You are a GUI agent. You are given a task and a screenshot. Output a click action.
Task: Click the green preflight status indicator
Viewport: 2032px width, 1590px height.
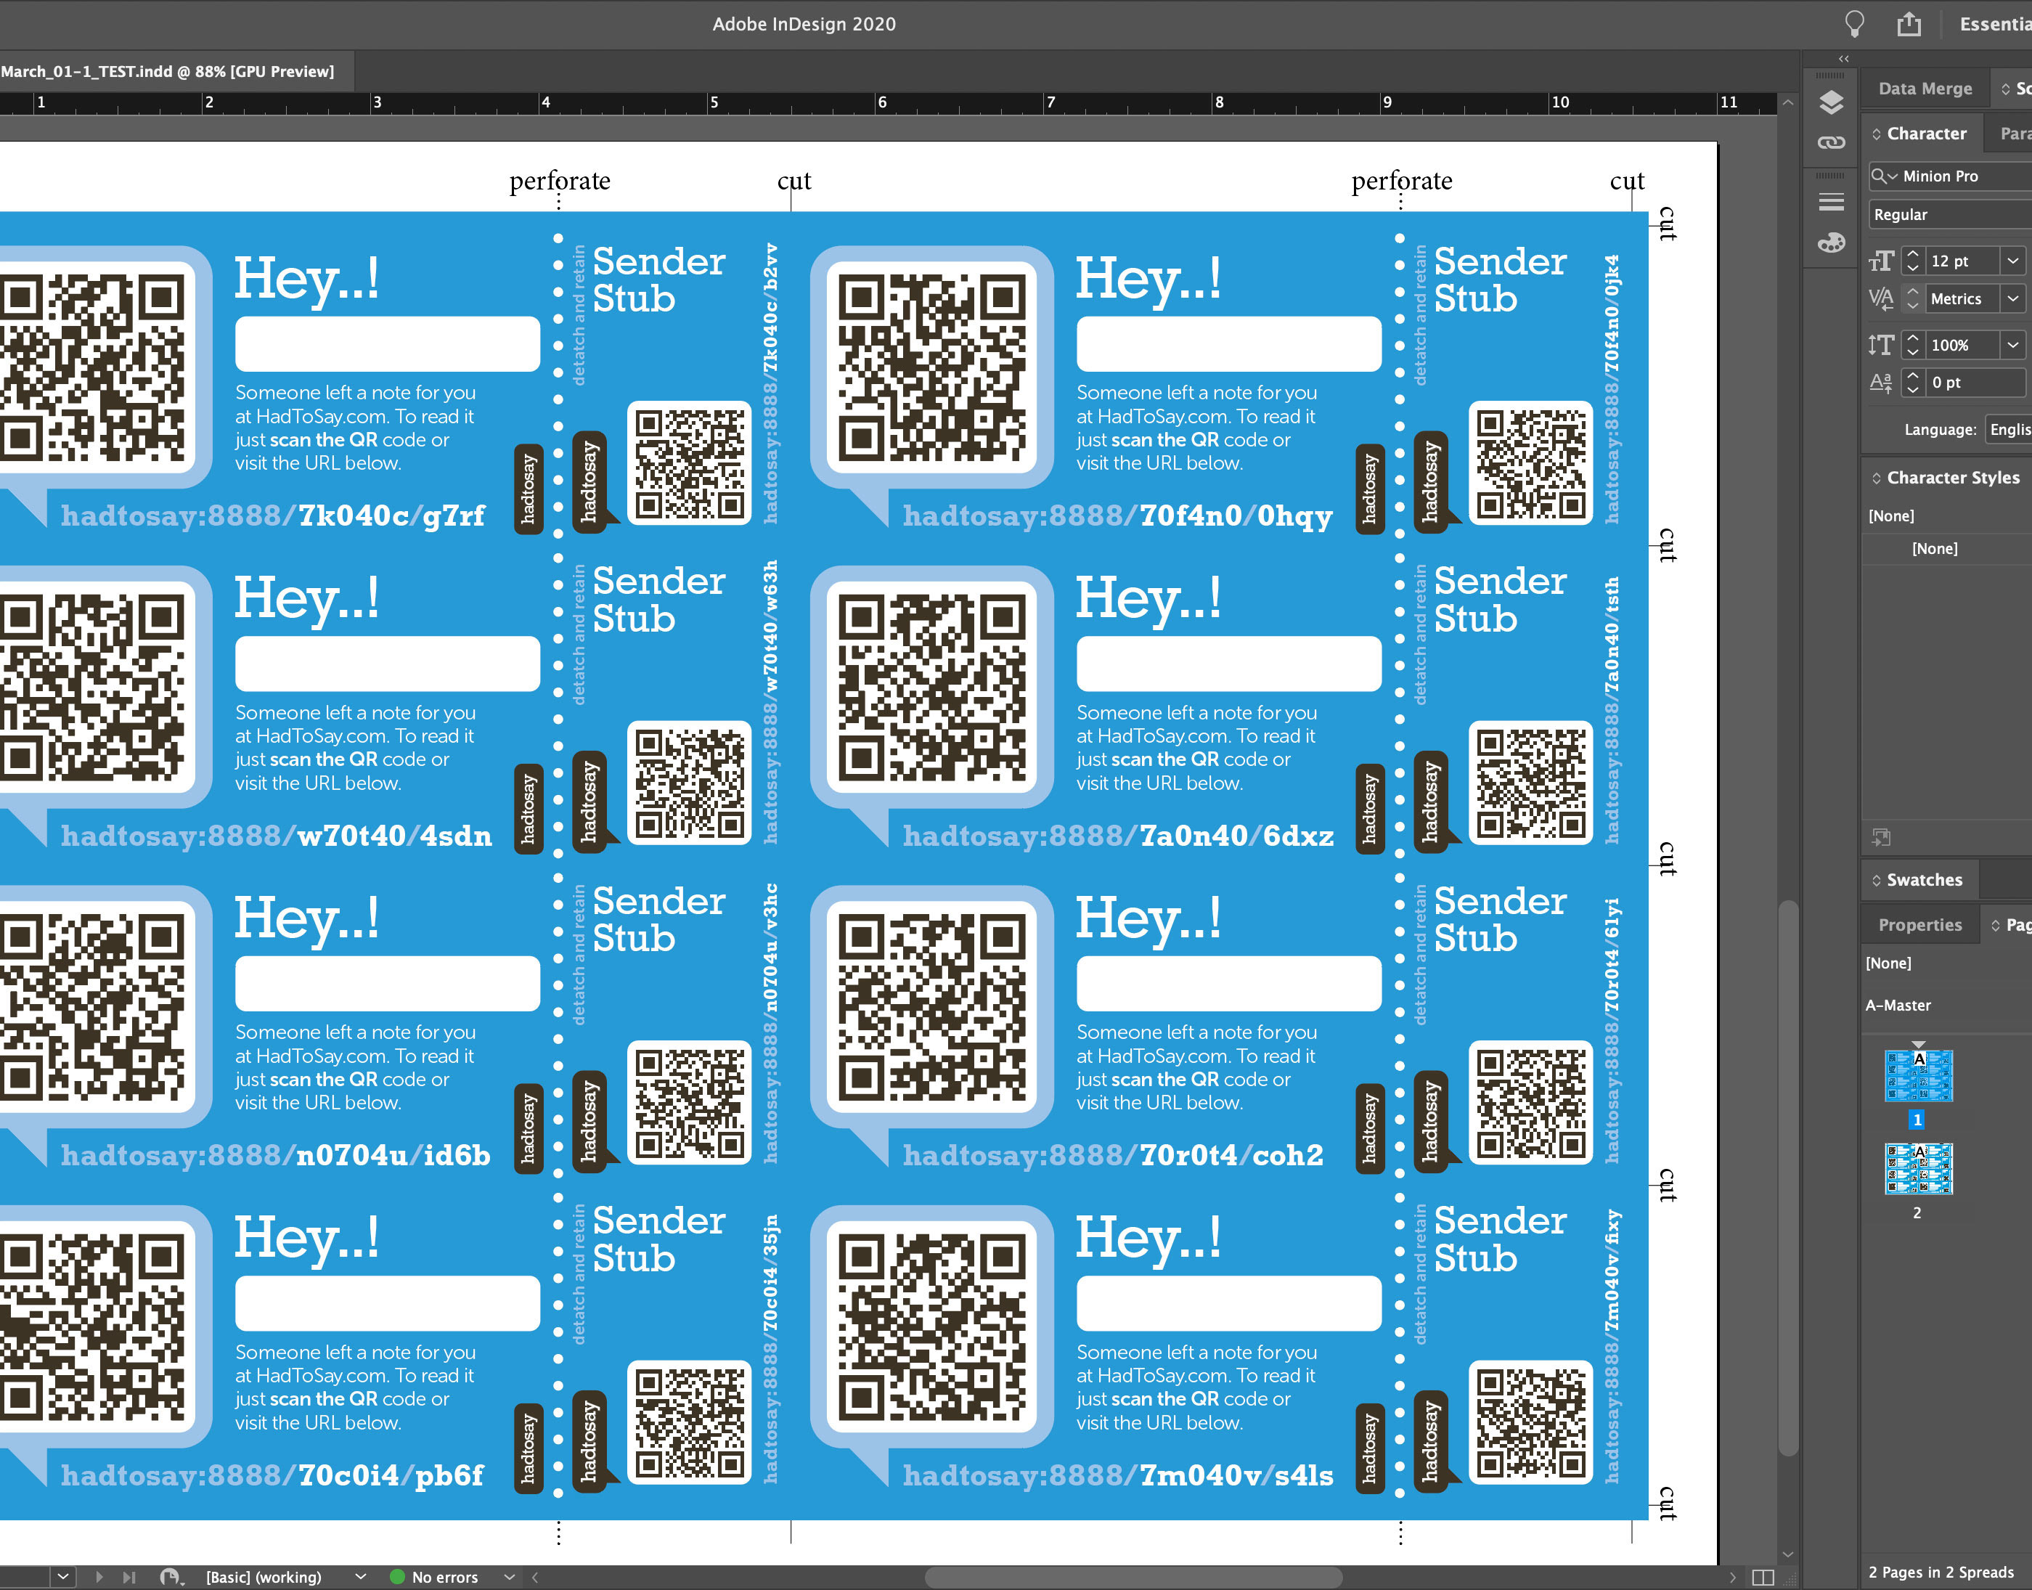[397, 1577]
